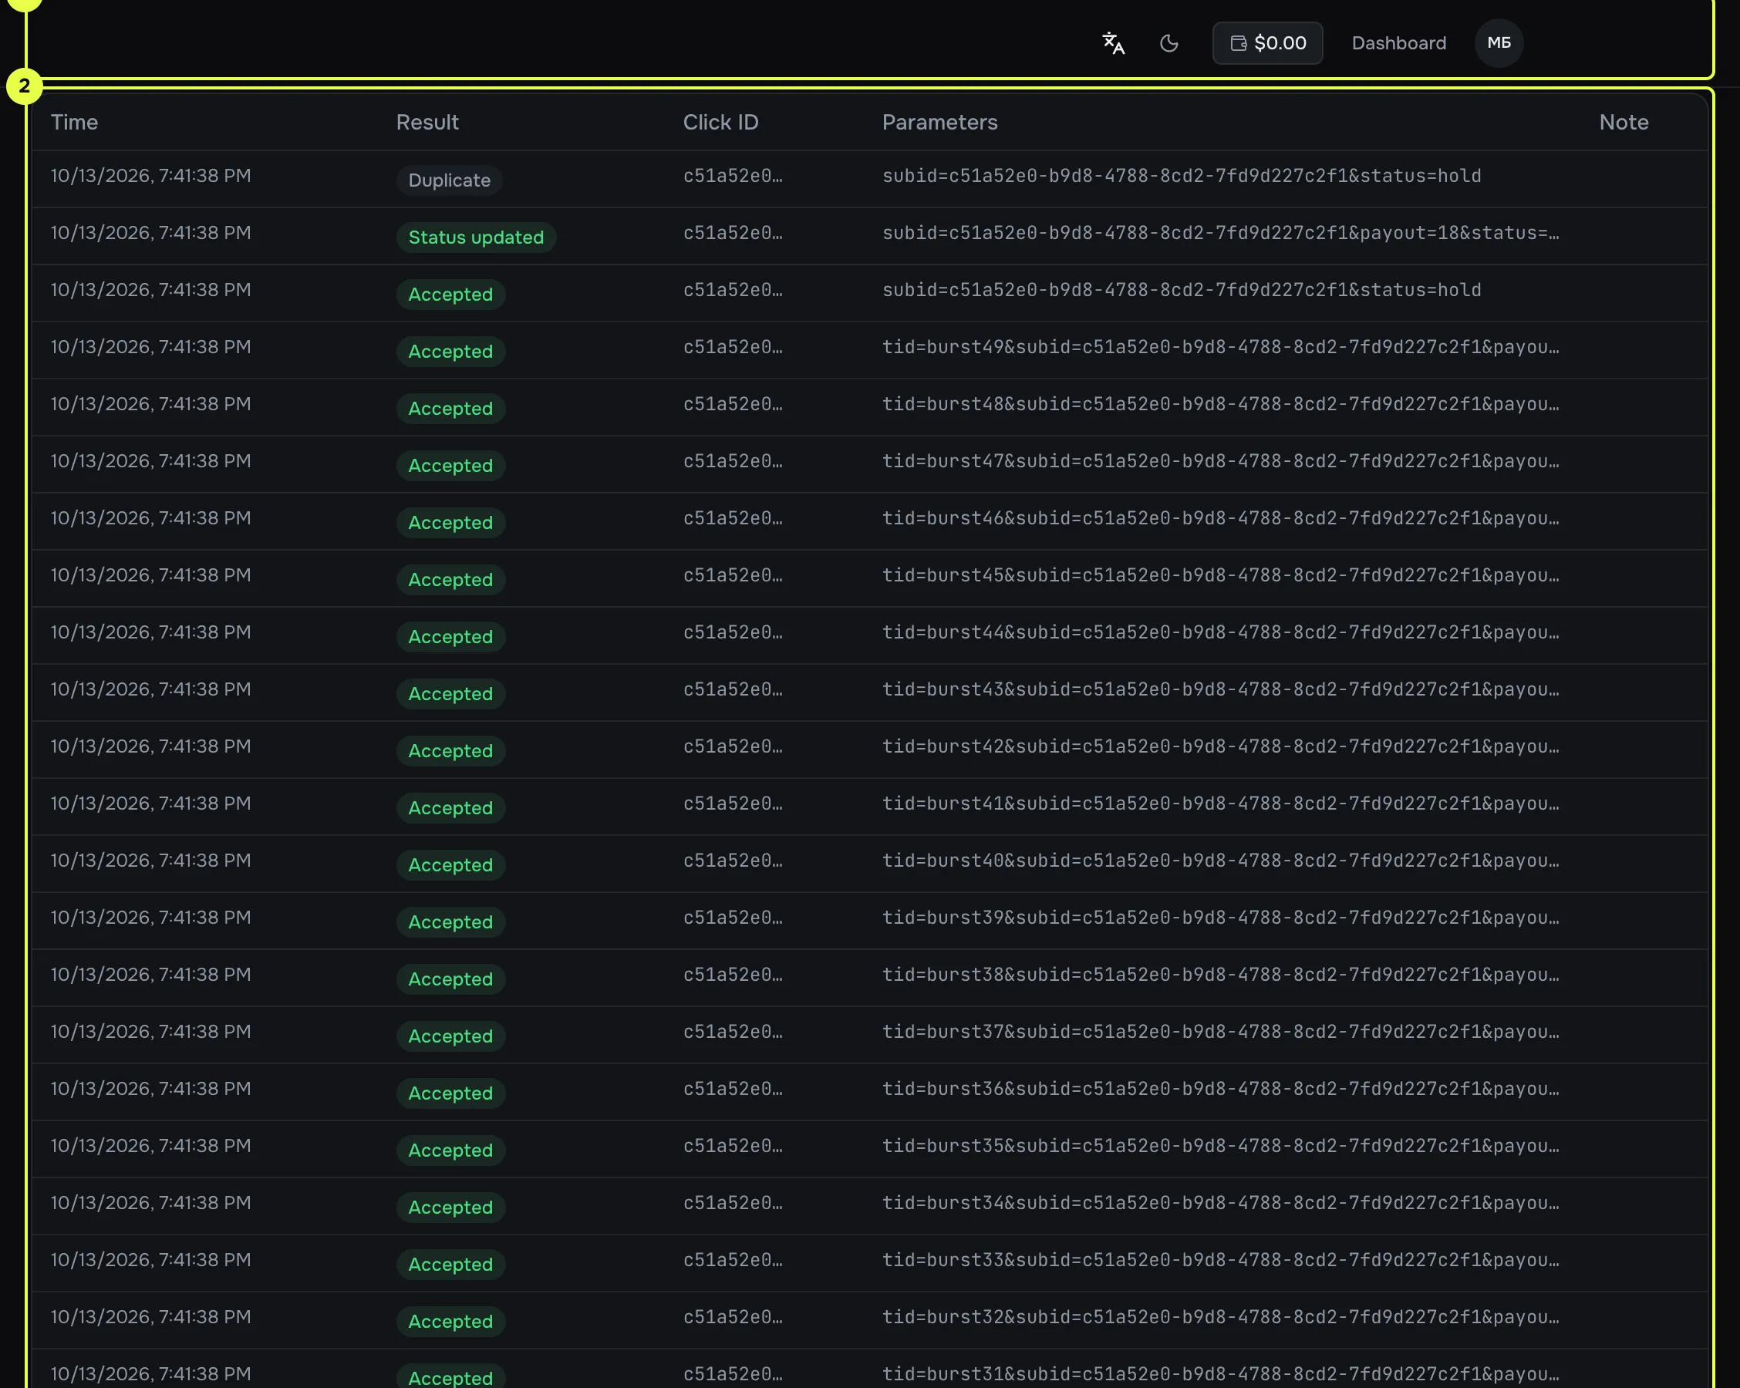Click the Time column header
The height and width of the screenshot is (1388, 1740).
click(x=74, y=122)
